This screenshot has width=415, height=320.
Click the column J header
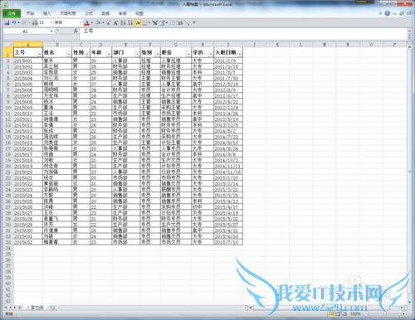click(254, 44)
